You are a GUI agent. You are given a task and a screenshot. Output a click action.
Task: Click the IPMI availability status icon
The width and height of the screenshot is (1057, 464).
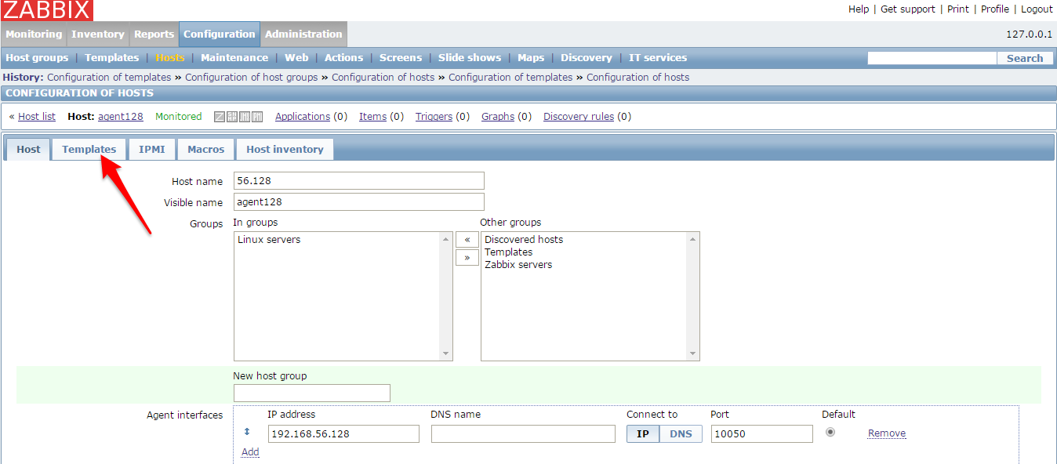coord(257,117)
